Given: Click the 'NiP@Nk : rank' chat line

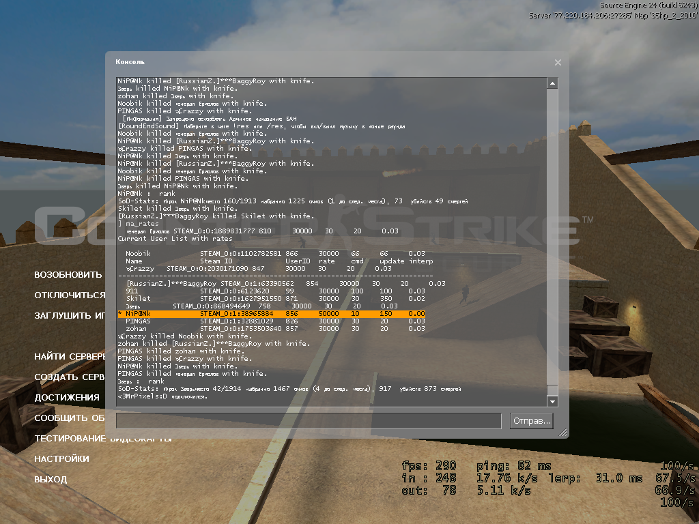Looking at the screenshot, I should click(x=147, y=194).
